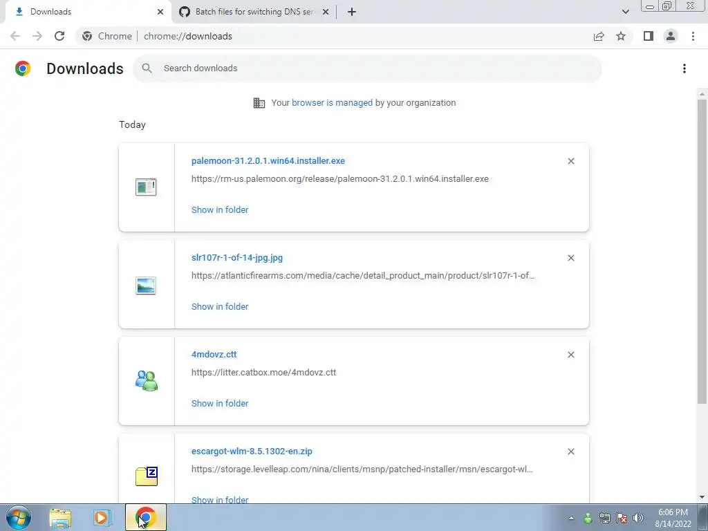Expand the tab search chevron
This screenshot has width=708, height=531.
coord(625,12)
